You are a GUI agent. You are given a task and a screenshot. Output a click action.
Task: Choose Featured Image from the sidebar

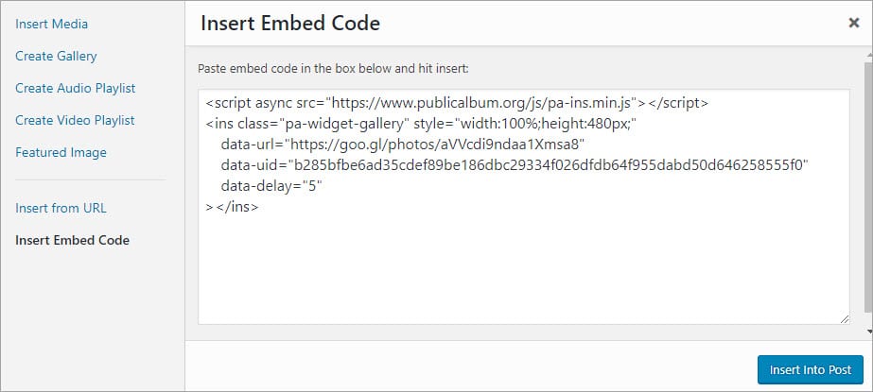(61, 152)
